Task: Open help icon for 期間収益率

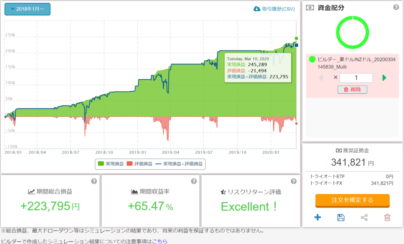Action: (x=194, y=181)
